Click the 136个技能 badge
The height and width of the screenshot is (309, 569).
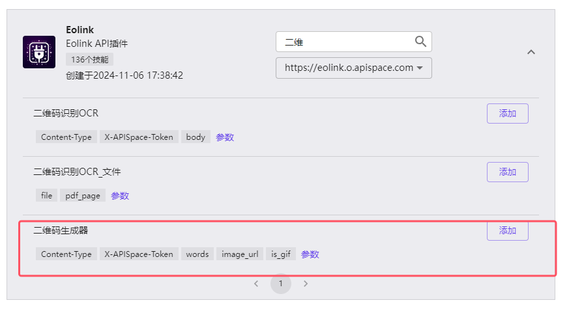coord(90,59)
